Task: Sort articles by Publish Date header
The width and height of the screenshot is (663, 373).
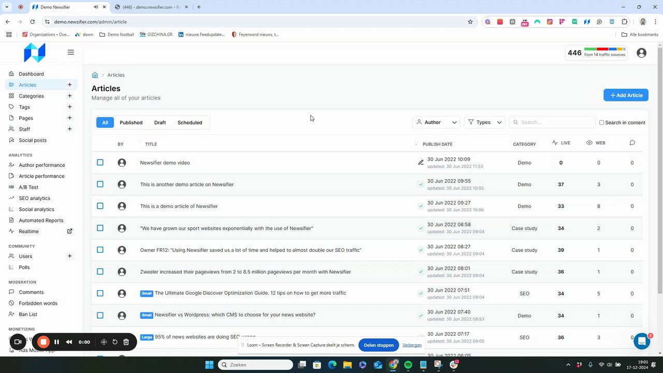Action: tap(437, 145)
